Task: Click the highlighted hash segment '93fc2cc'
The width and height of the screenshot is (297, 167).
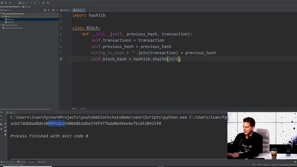Action: 56,124
